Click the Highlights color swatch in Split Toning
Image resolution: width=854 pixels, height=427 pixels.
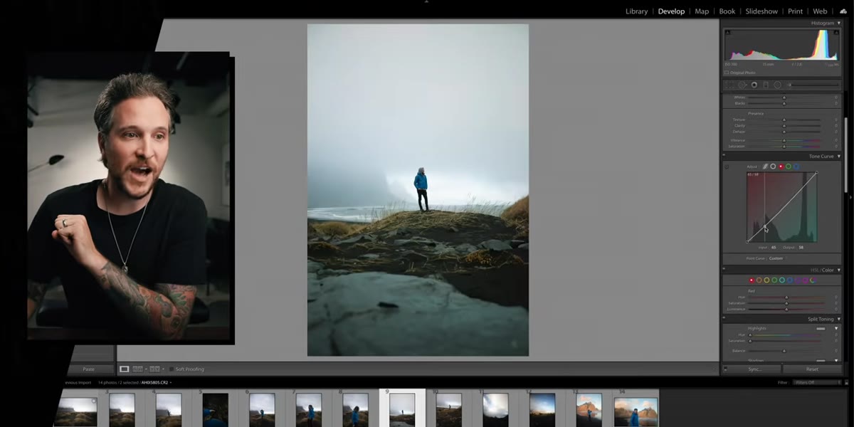point(821,329)
